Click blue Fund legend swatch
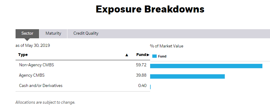This screenshot has height=111, width=270. coord(154,56)
